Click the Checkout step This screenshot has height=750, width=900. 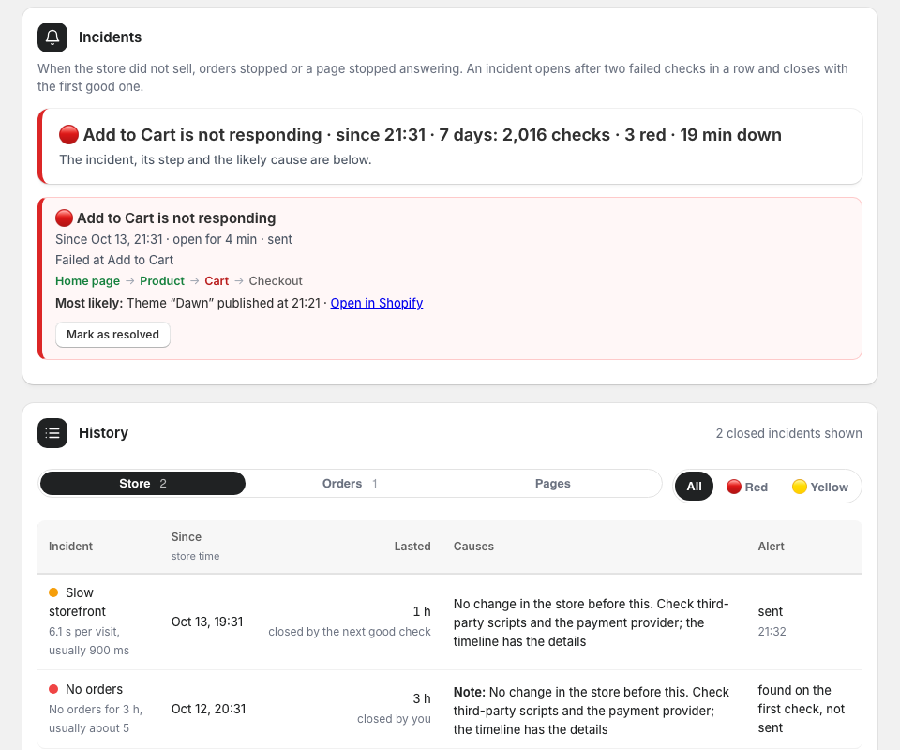(x=276, y=281)
